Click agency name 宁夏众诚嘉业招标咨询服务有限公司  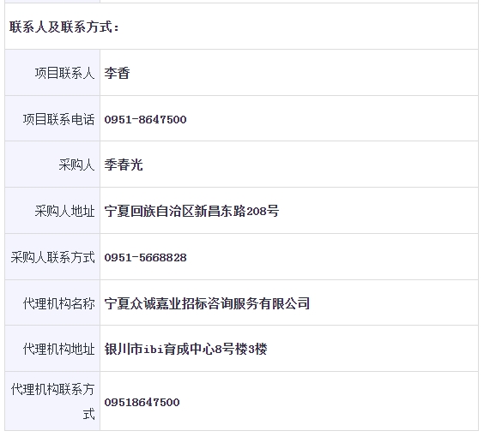point(207,303)
